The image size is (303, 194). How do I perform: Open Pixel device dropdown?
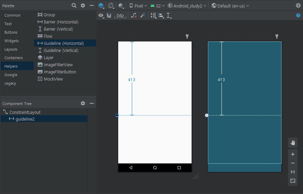[138, 6]
